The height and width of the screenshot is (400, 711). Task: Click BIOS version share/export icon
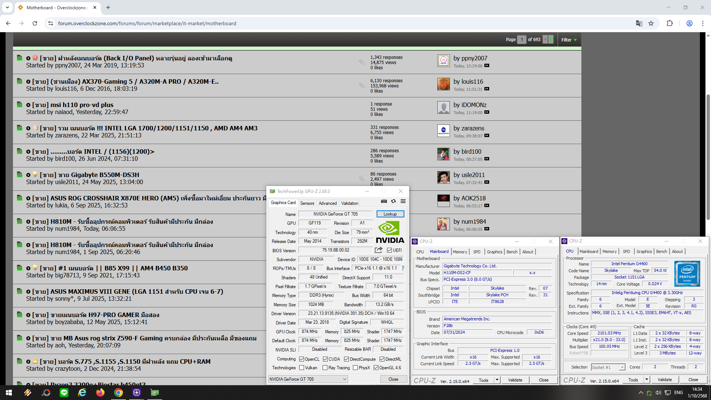pos(378,250)
